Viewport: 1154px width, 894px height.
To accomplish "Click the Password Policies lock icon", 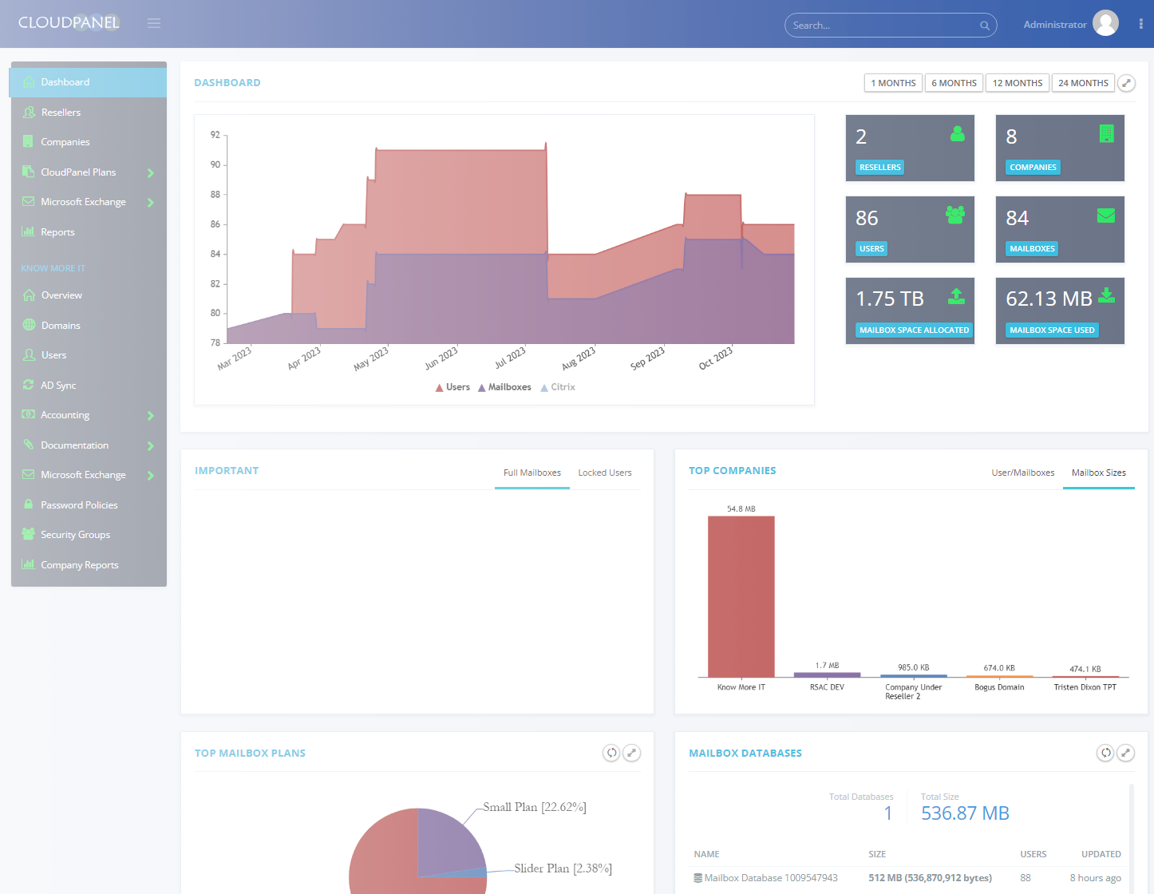I will click(x=29, y=504).
